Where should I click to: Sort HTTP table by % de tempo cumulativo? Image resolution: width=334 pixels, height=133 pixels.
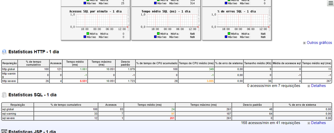click(x=33, y=63)
